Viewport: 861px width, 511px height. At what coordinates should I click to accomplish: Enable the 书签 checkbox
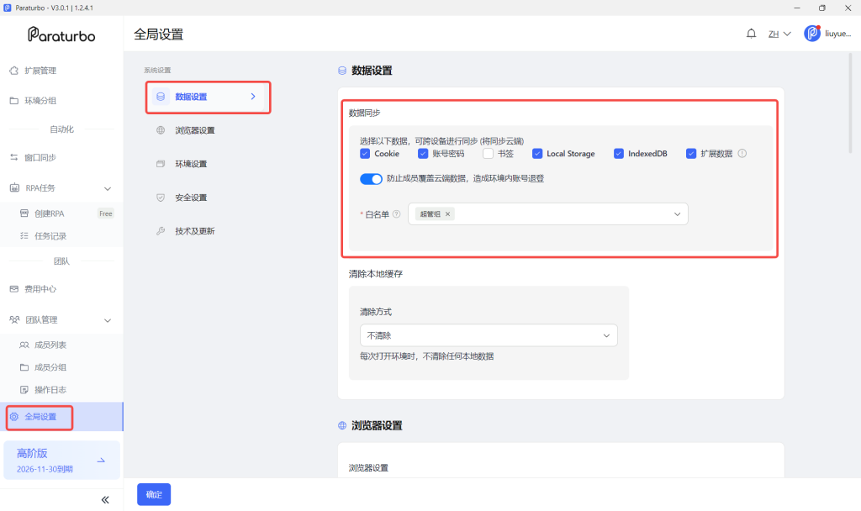(x=488, y=154)
